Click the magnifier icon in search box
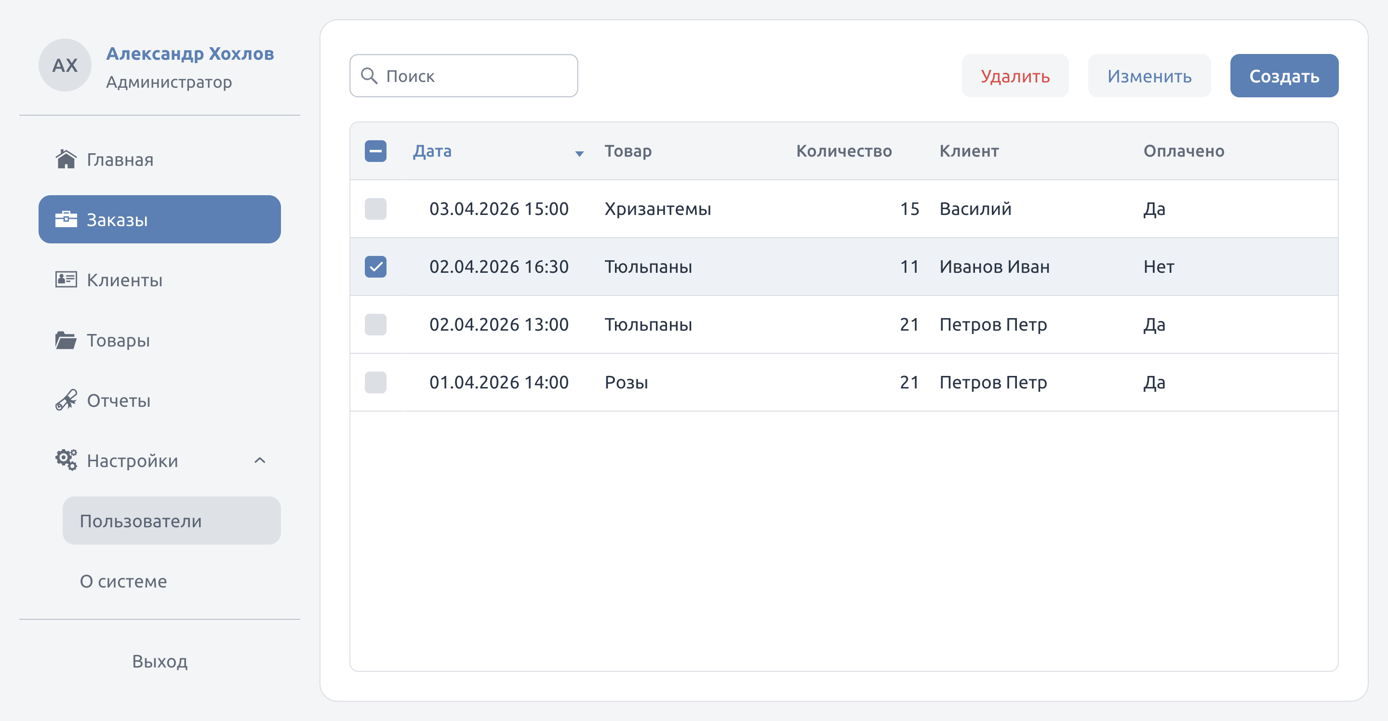1388x721 pixels. coord(369,76)
